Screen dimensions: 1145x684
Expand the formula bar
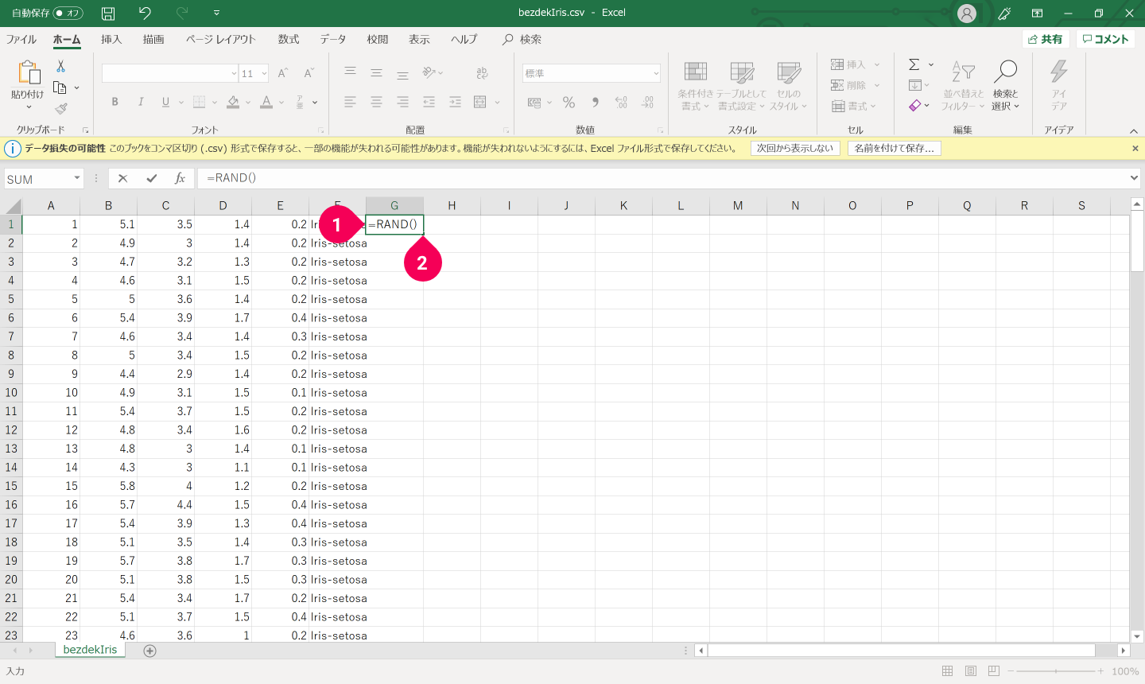(1134, 178)
